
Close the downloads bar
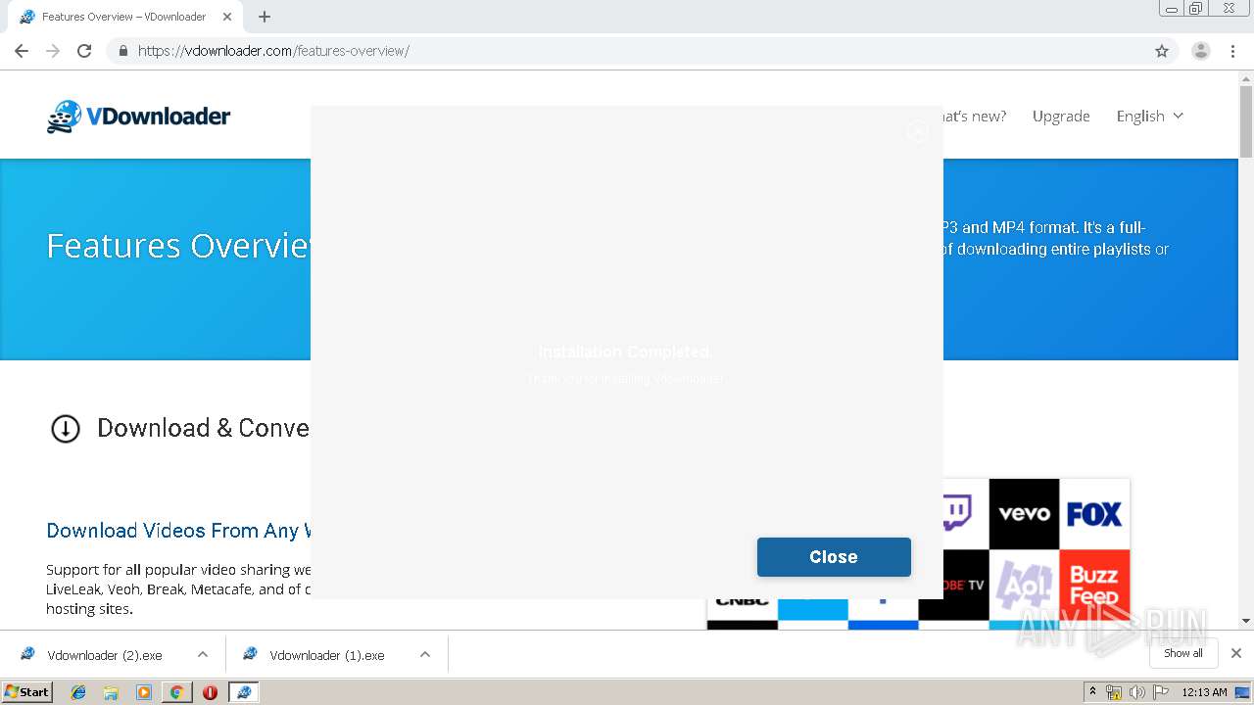coord(1236,653)
